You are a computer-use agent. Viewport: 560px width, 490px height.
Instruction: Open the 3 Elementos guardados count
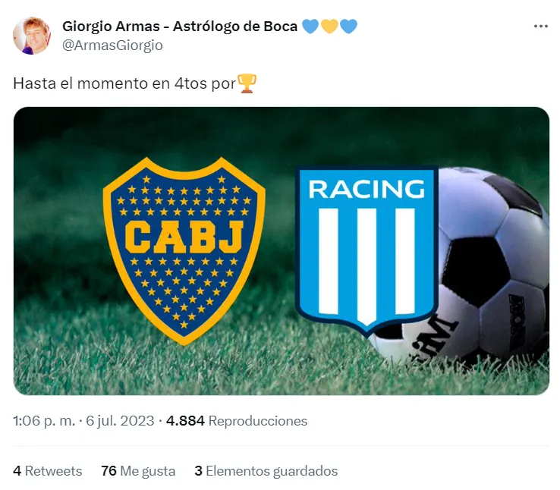266,471
